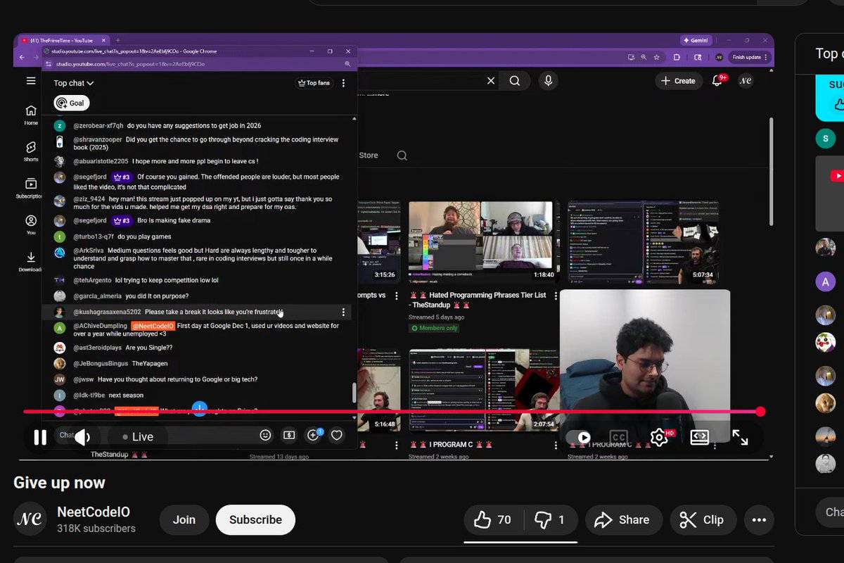Open the thumbnail with duration 5:07:34

pyautogui.click(x=641, y=241)
